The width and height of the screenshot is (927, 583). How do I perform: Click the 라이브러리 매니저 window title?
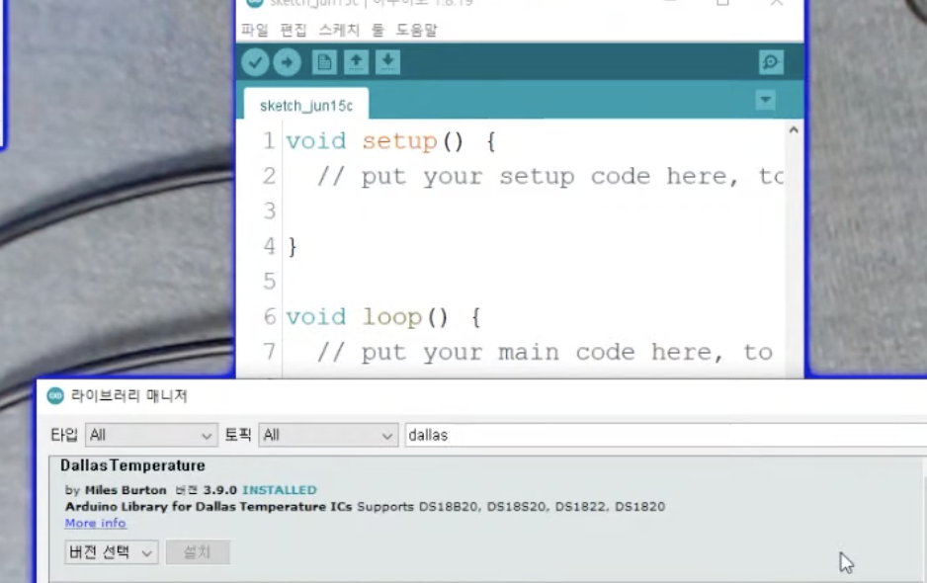[128, 395]
